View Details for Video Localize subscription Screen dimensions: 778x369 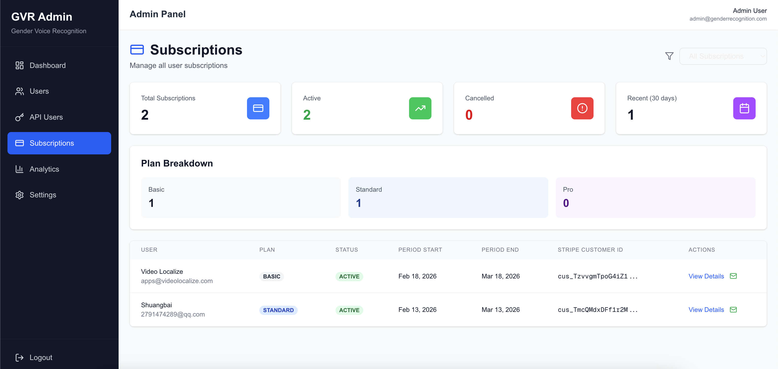pyautogui.click(x=706, y=276)
